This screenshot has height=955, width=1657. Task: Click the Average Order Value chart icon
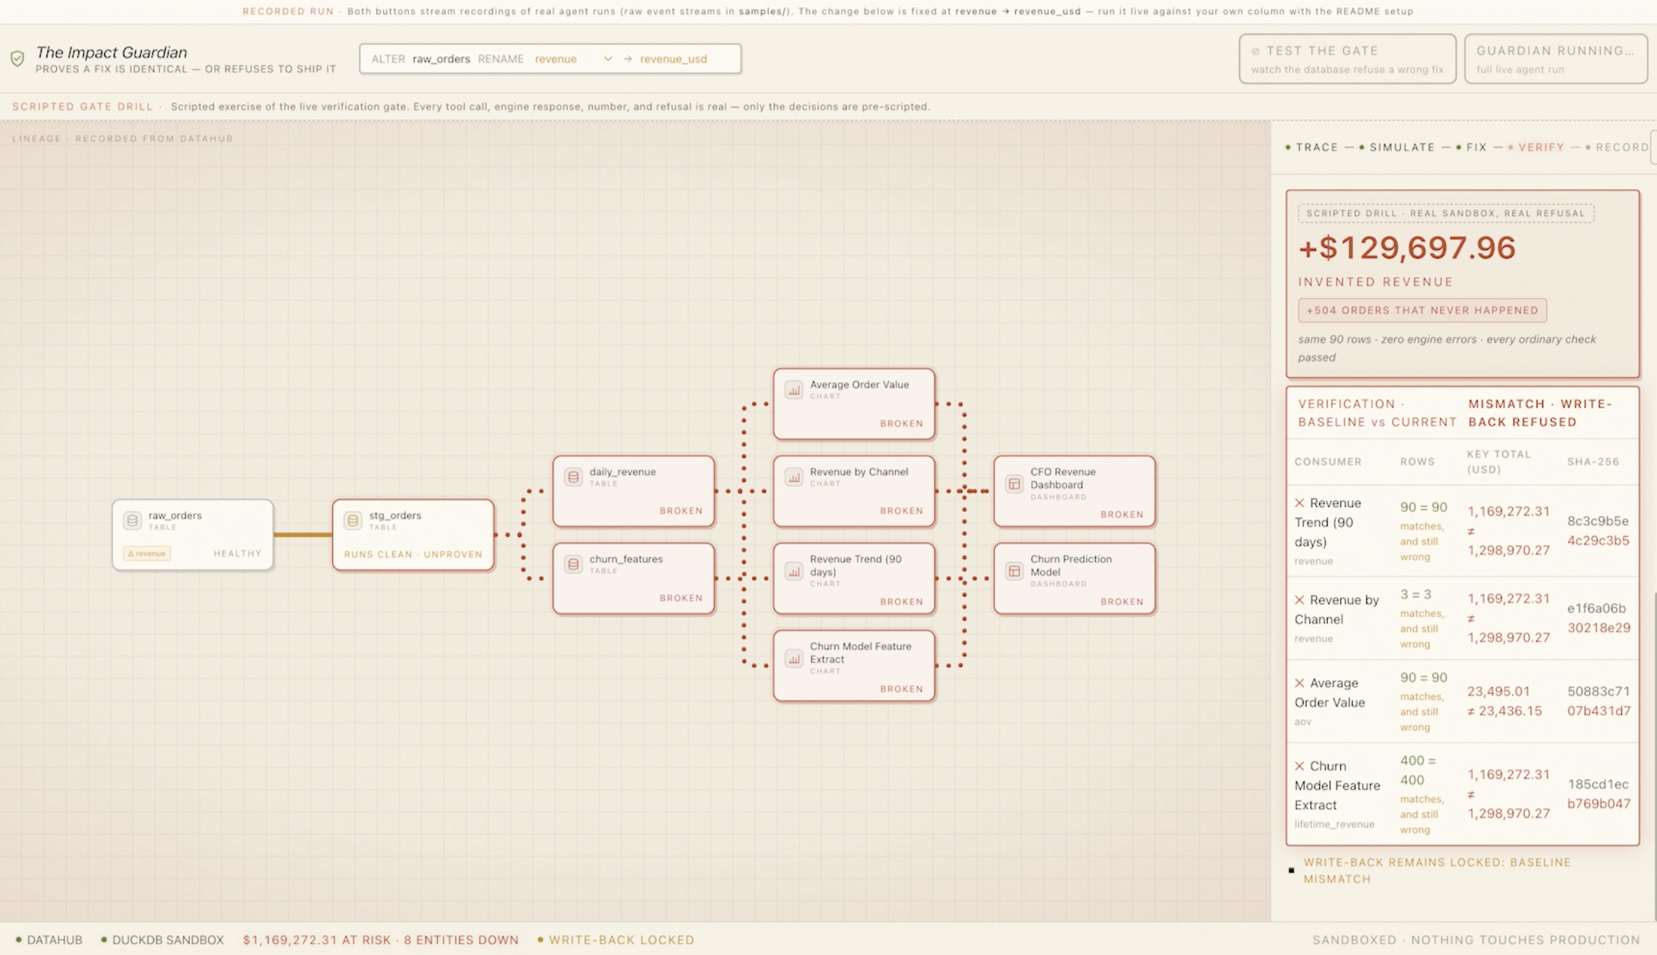tap(793, 389)
